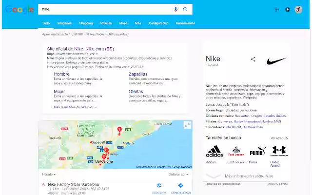Open the account profile avatar

[298, 10]
